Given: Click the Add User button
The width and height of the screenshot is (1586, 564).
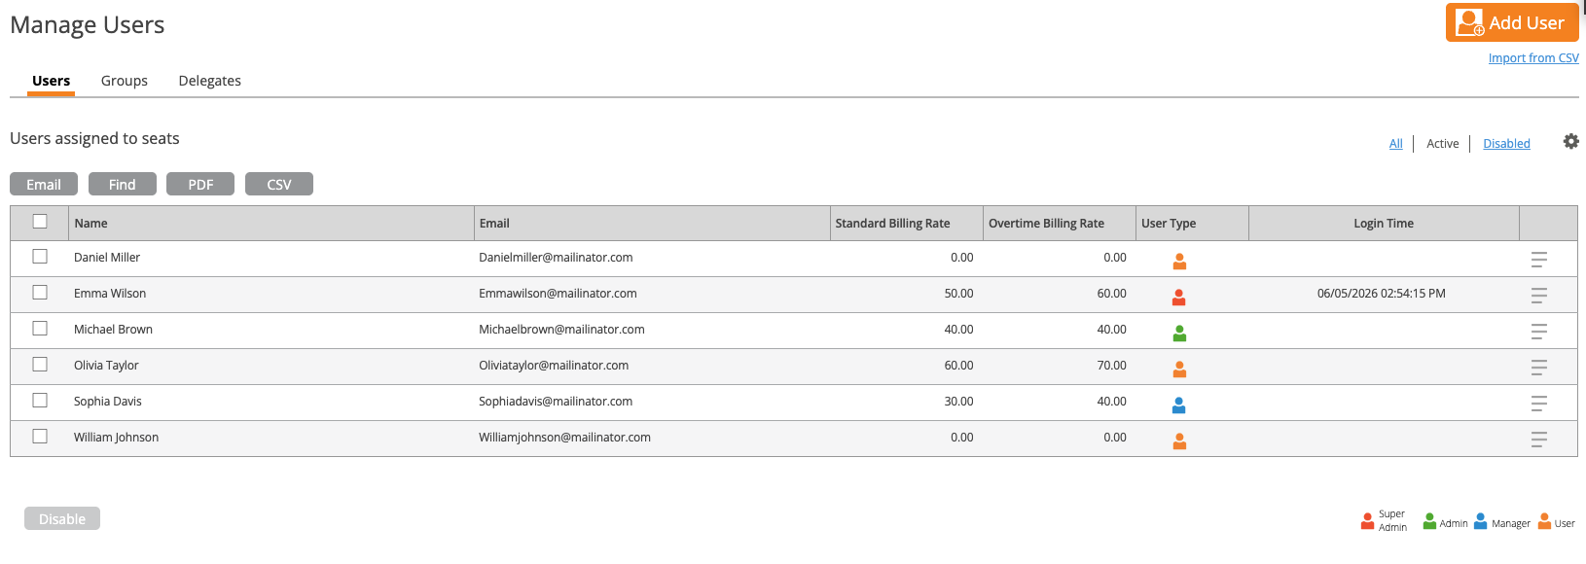Looking at the screenshot, I should click(1512, 22).
